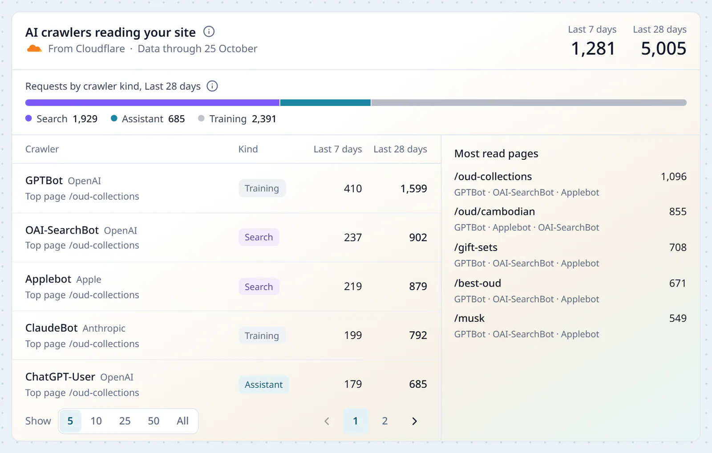712x453 pixels.
Task: Click the purple Search bar segment
Action: click(x=152, y=103)
